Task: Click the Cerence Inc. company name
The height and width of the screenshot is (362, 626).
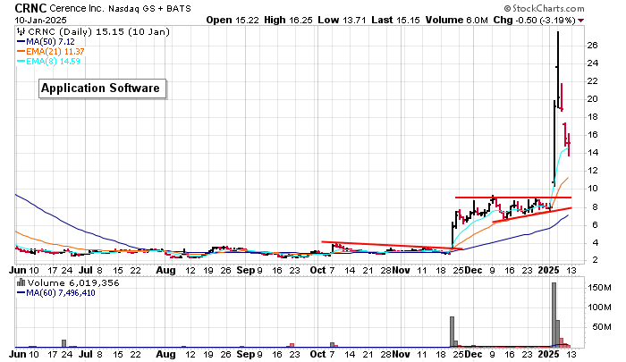Action: tap(77, 8)
